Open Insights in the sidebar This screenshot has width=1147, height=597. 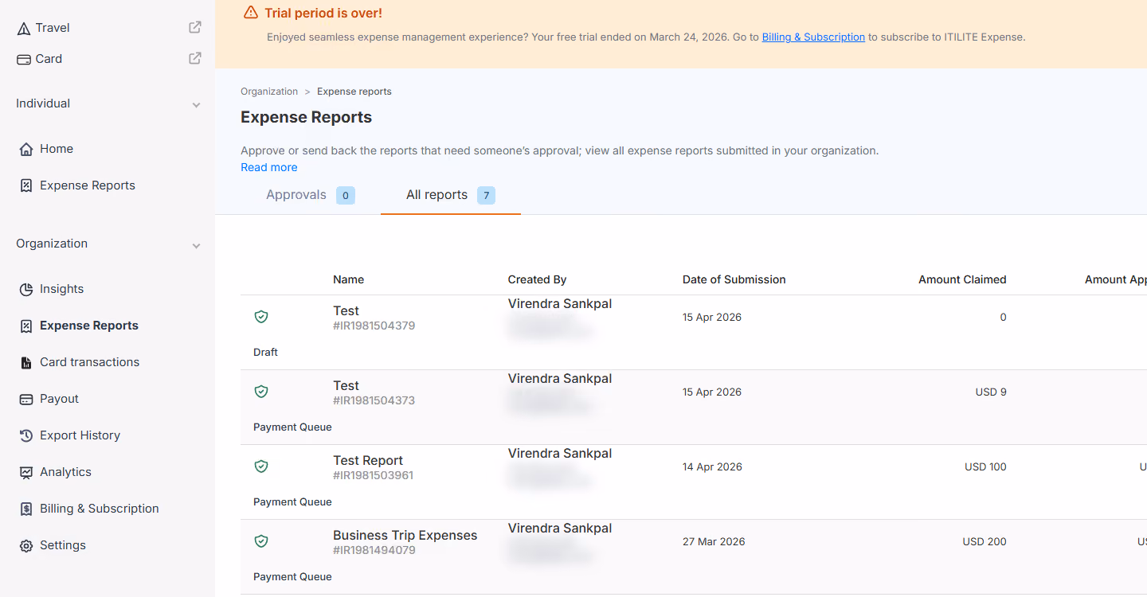coord(62,289)
